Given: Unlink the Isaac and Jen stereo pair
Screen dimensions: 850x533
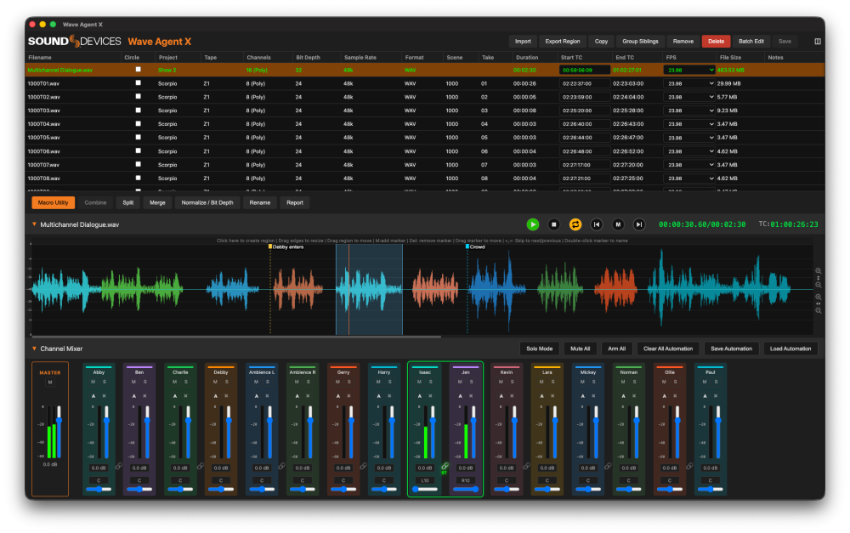Looking at the screenshot, I should point(445,466).
